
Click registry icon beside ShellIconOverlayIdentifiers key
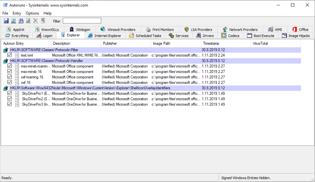(x=6, y=88)
